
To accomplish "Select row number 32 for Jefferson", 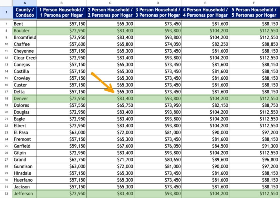I will (6, 194).
